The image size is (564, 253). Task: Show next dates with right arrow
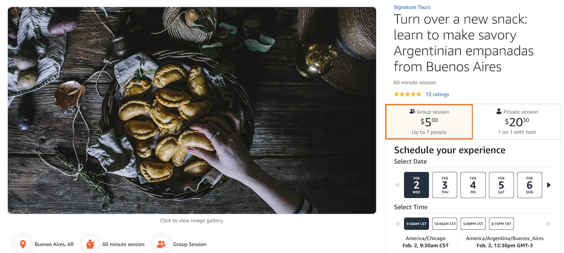tap(549, 185)
